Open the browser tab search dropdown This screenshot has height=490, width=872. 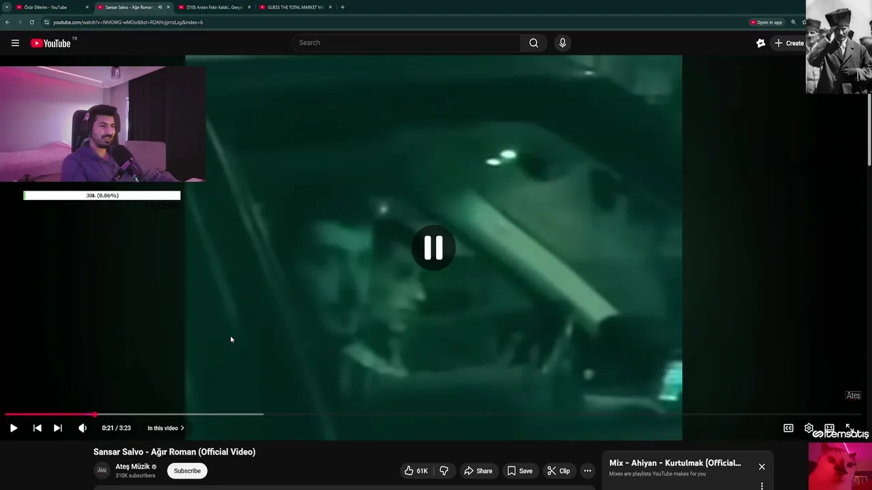coord(6,7)
